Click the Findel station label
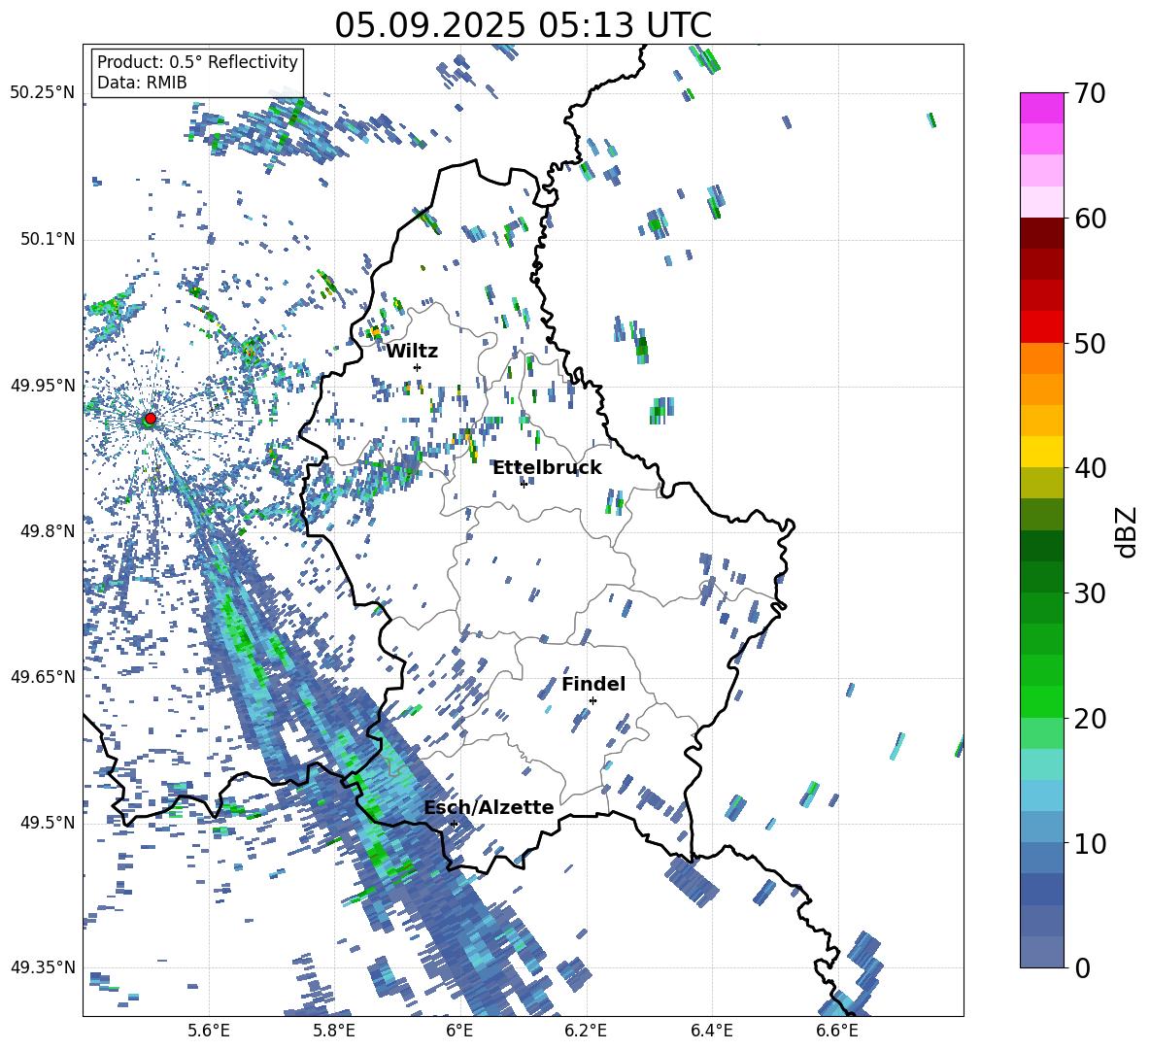The width and height of the screenshot is (1150, 1050). click(x=593, y=684)
